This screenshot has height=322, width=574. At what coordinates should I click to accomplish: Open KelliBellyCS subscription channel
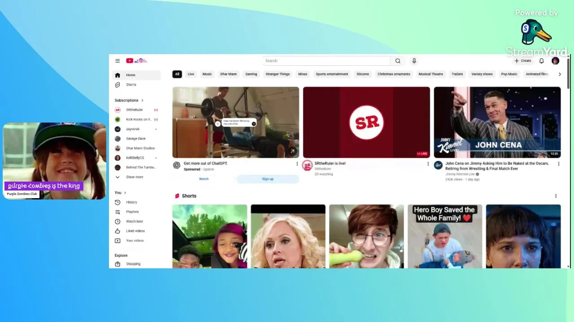click(x=136, y=158)
